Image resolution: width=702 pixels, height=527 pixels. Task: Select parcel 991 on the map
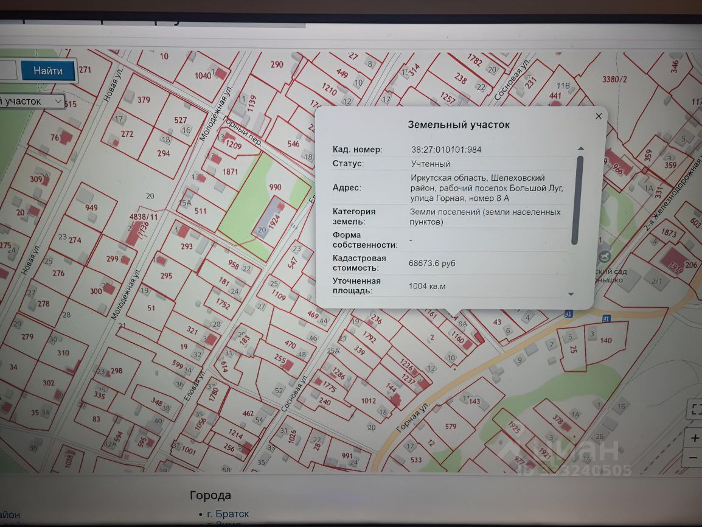[x=347, y=456]
